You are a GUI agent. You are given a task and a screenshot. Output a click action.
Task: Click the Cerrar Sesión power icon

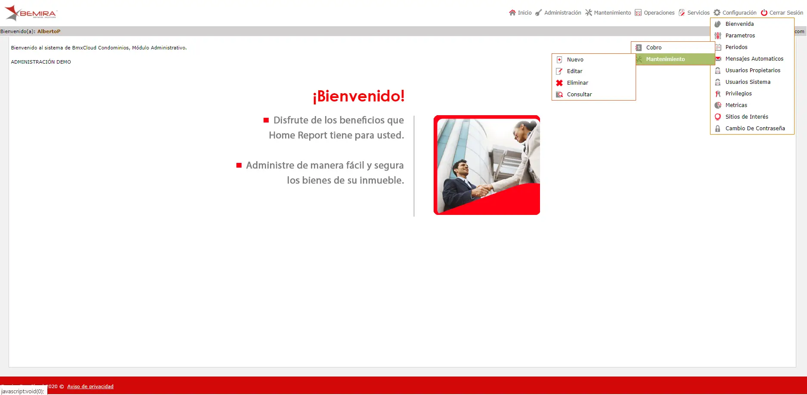(764, 12)
